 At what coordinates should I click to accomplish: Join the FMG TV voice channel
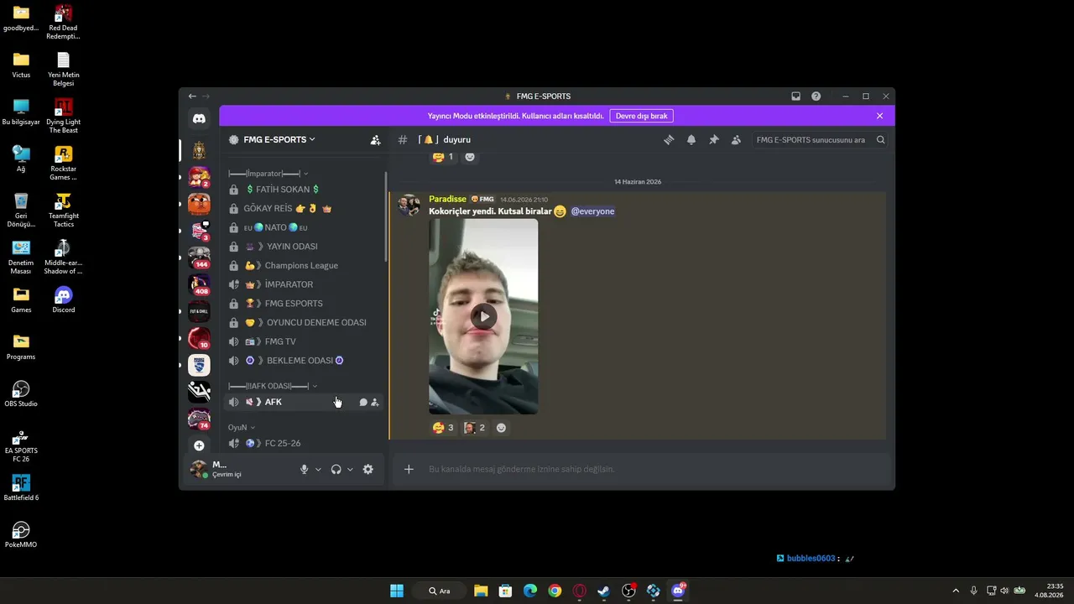coord(305,341)
